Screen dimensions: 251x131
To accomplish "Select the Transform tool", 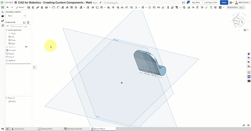I will tap(101, 7).
